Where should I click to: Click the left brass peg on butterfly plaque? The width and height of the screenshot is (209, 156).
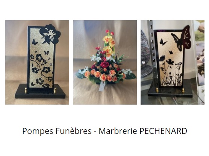(157, 90)
